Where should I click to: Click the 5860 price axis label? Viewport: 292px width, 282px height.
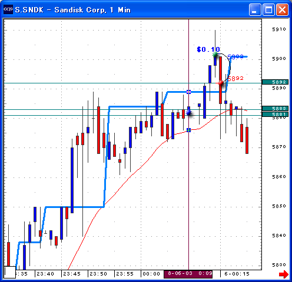pos(279,177)
